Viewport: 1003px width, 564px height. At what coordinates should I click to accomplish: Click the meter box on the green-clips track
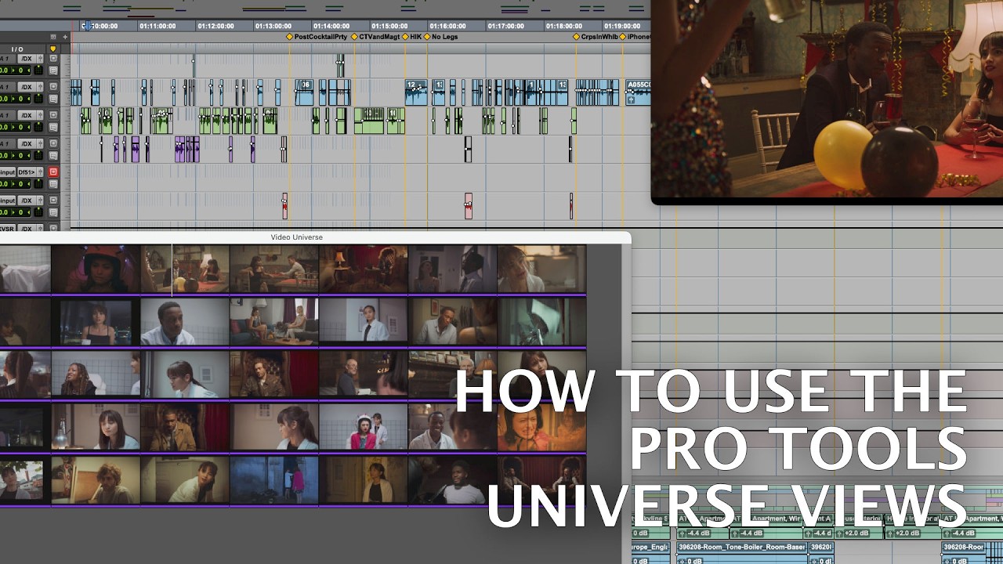[x=38, y=128]
